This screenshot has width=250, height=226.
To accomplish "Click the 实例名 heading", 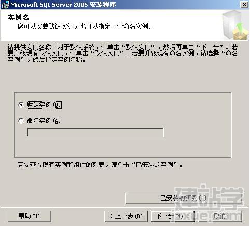I will (x=18, y=17).
